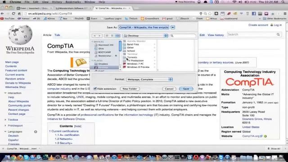Switch to list view in save dialog
Screen dimensions: 288x162
(x=112, y=36)
